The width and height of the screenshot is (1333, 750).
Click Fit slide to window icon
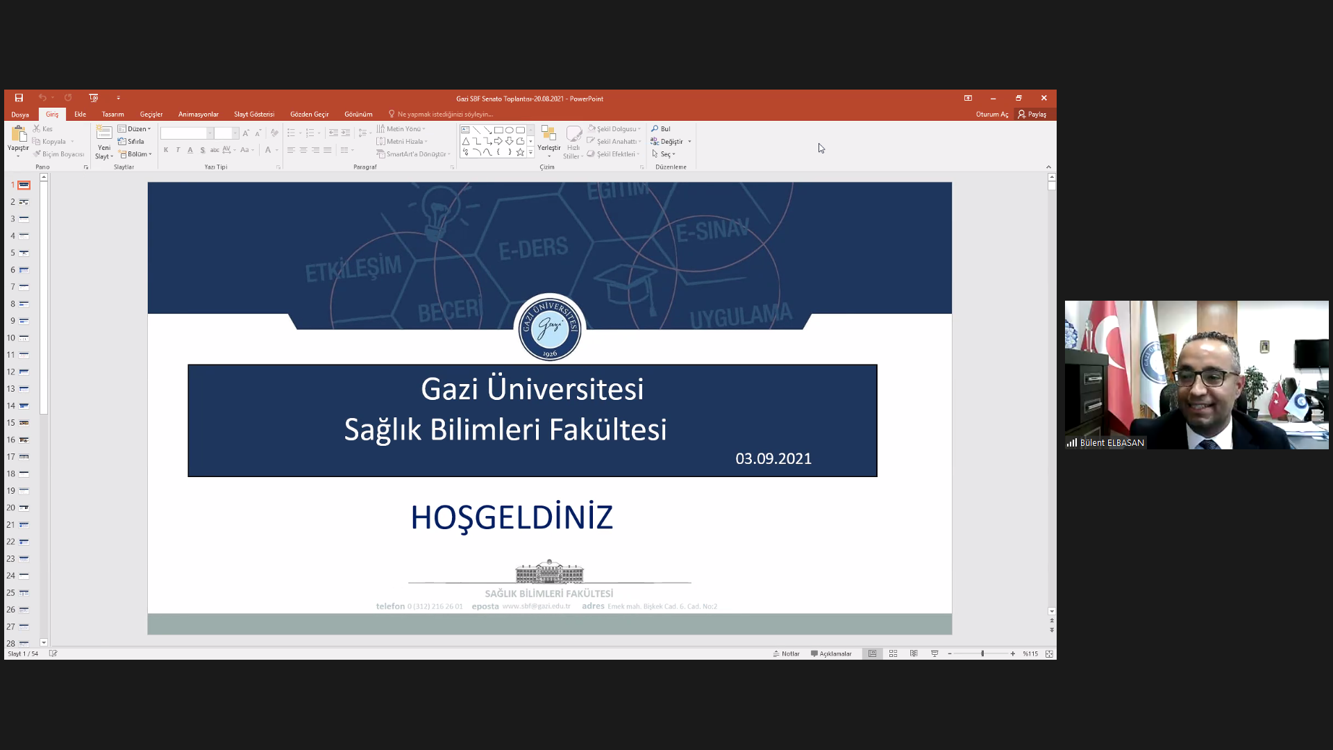click(x=1049, y=653)
